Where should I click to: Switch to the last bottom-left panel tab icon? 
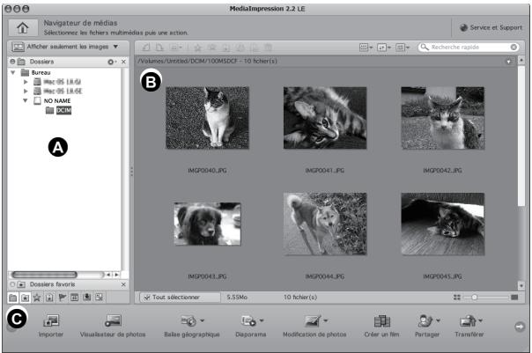click(x=99, y=298)
